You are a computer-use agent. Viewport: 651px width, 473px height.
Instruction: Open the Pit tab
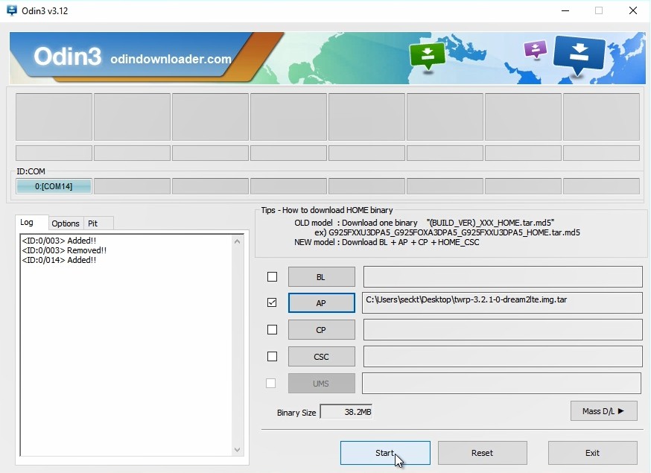93,223
